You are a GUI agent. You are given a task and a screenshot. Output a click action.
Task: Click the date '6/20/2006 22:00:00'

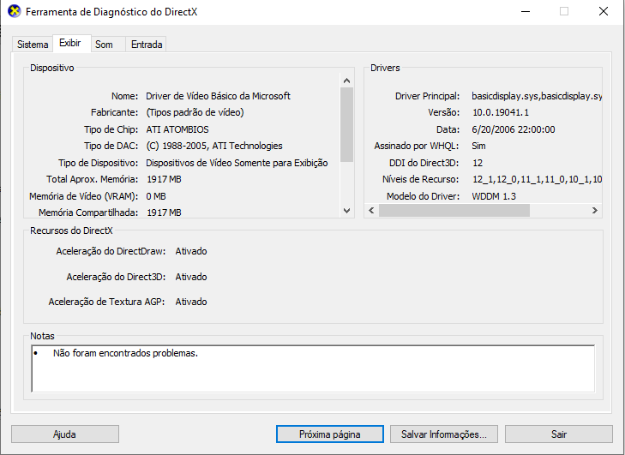(x=514, y=129)
